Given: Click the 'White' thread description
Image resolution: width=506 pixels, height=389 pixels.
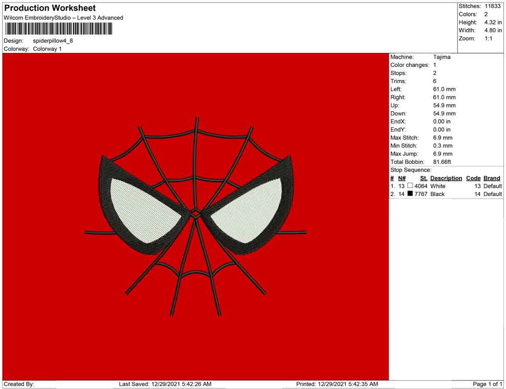Looking at the screenshot, I should pyautogui.click(x=438, y=186).
